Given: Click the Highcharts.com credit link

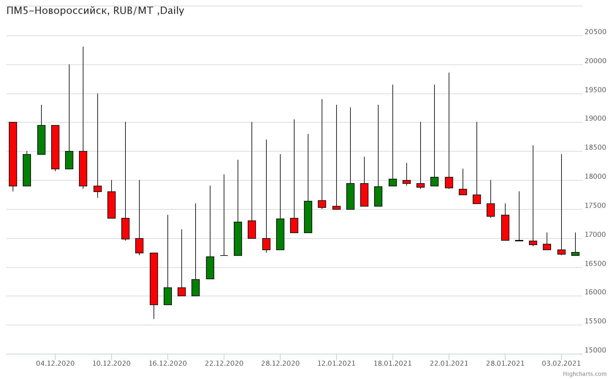Looking at the screenshot, I should coord(585,374).
